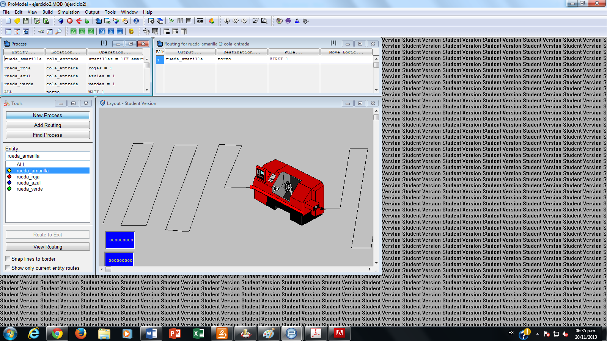Stop the simulation with the stop icon

(188, 21)
